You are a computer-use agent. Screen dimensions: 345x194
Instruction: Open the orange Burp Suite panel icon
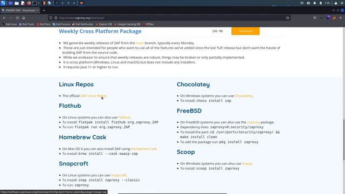click(x=44, y=3)
